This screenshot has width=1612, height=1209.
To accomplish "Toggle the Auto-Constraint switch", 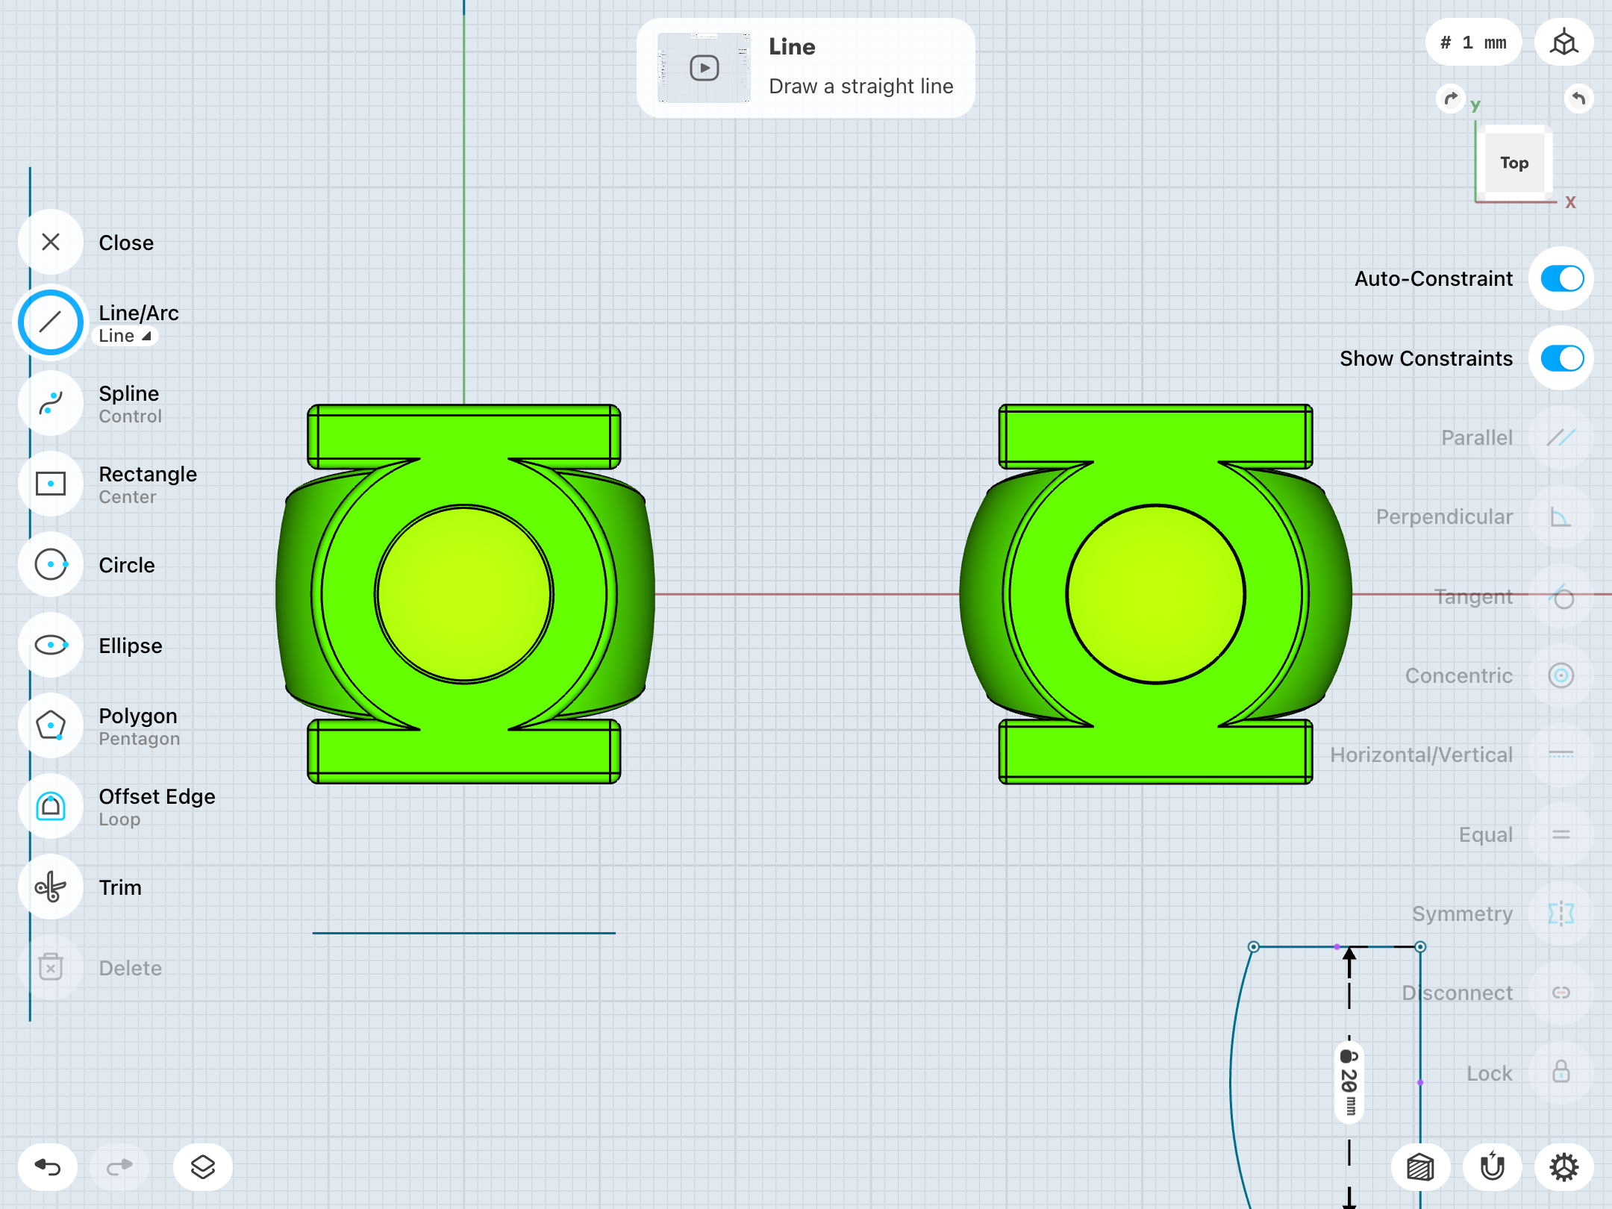I will click(x=1561, y=279).
